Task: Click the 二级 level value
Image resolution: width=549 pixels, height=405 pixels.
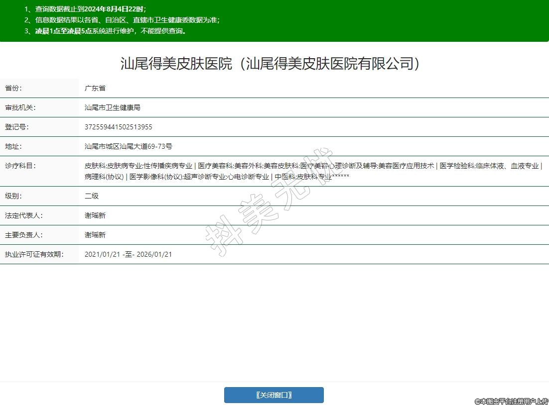Action: [92, 196]
